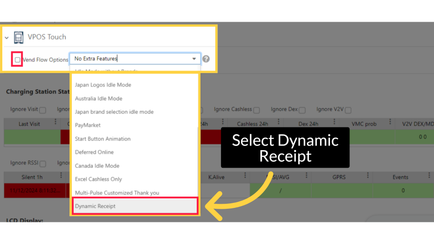Open K.Alive column options menu

point(245,175)
